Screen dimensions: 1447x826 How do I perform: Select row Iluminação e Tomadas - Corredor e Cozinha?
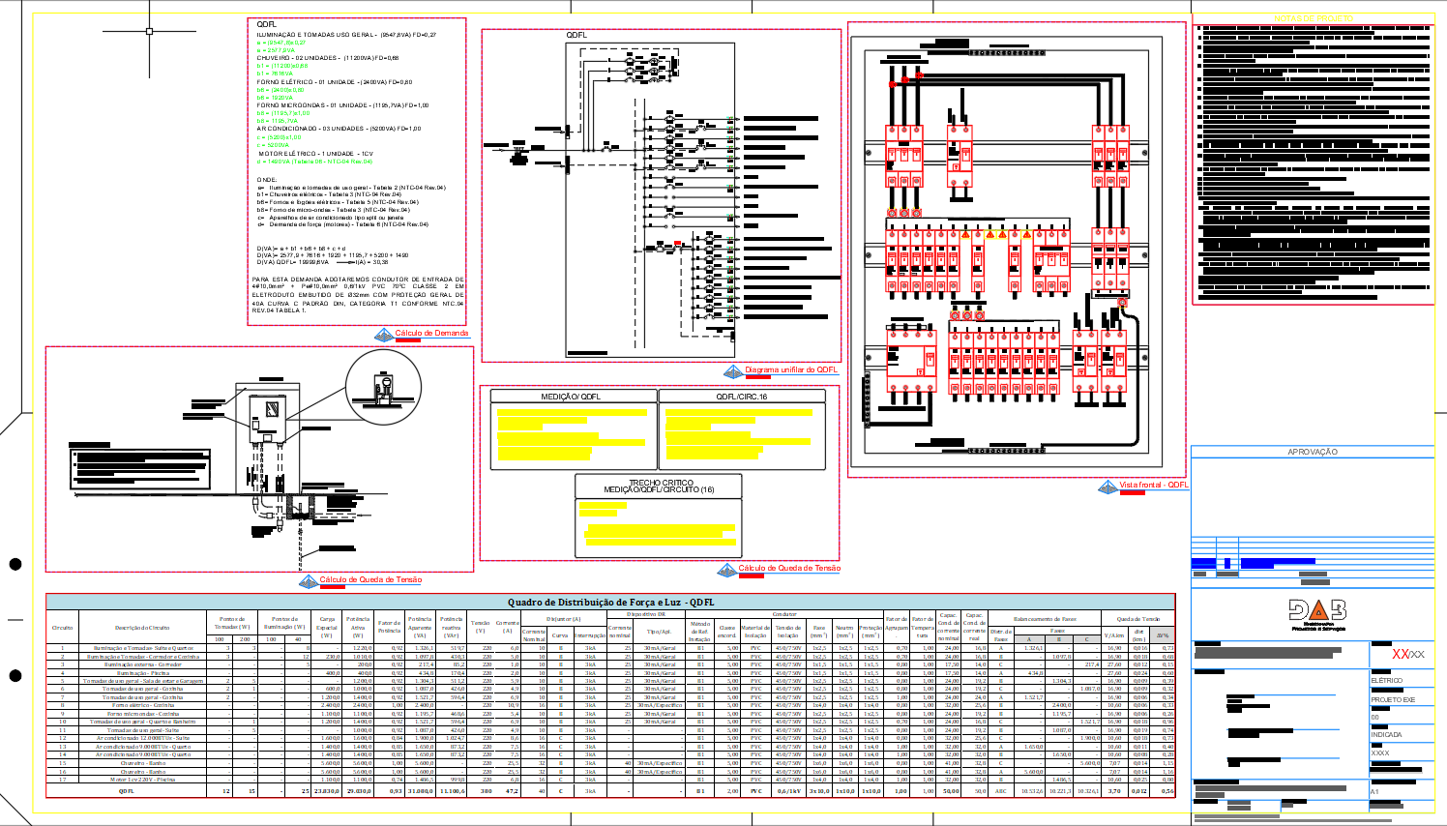(x=610, y=656)
